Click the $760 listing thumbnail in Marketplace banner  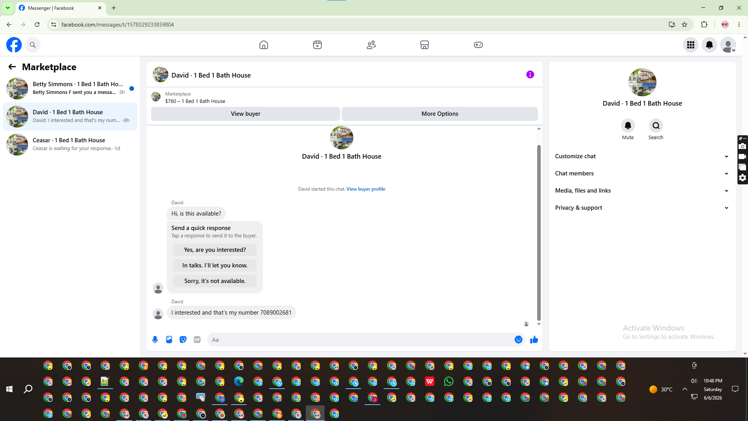click(x=156, y=97)
